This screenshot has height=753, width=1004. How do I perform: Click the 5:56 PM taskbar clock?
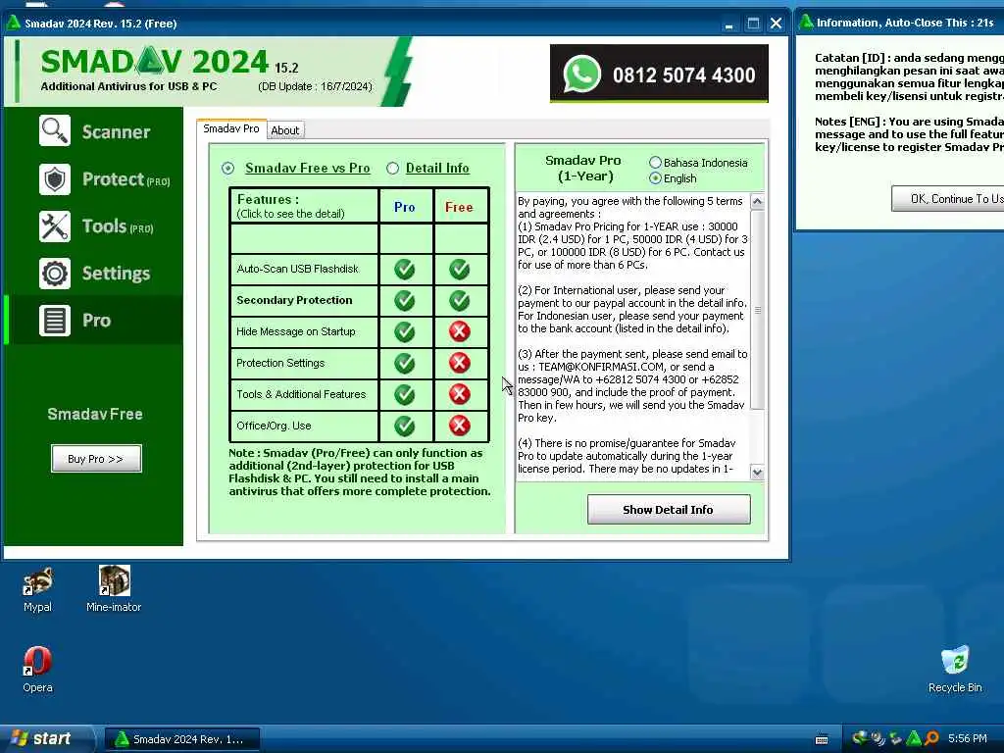pyautogui.click(x=968, y=739)
